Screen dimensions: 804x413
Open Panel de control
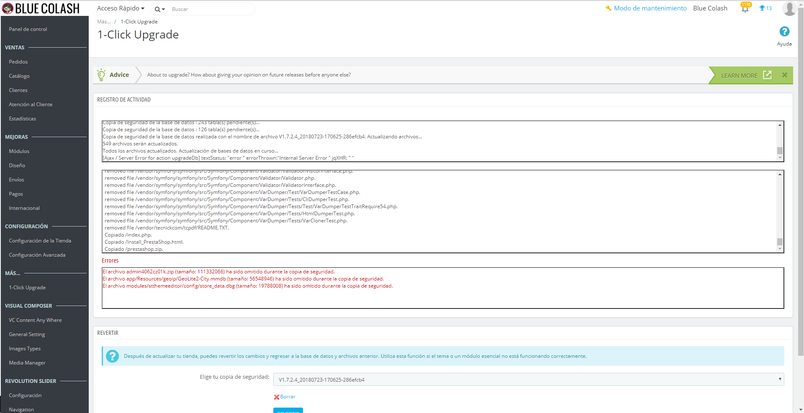pyautogui.click(x=28, y=29)
